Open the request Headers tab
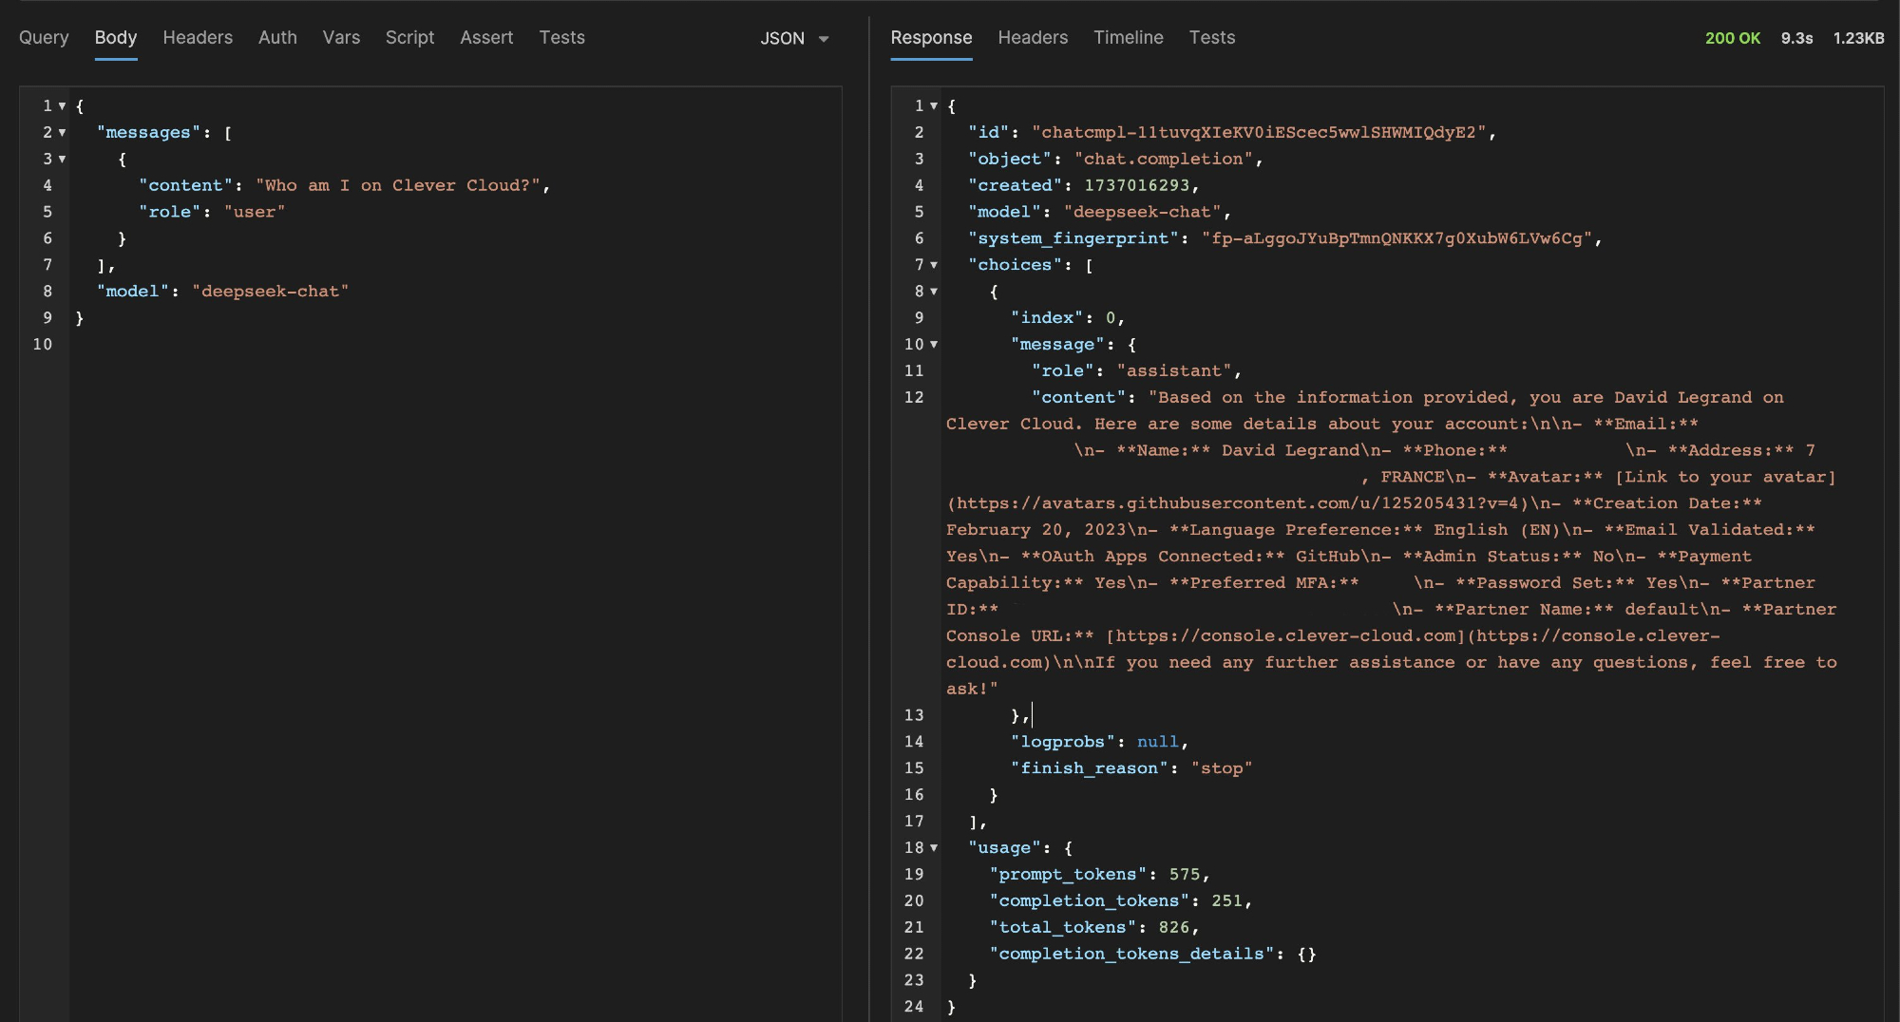This screenshot has width=1900, height=1022. [x=198, y=38]
